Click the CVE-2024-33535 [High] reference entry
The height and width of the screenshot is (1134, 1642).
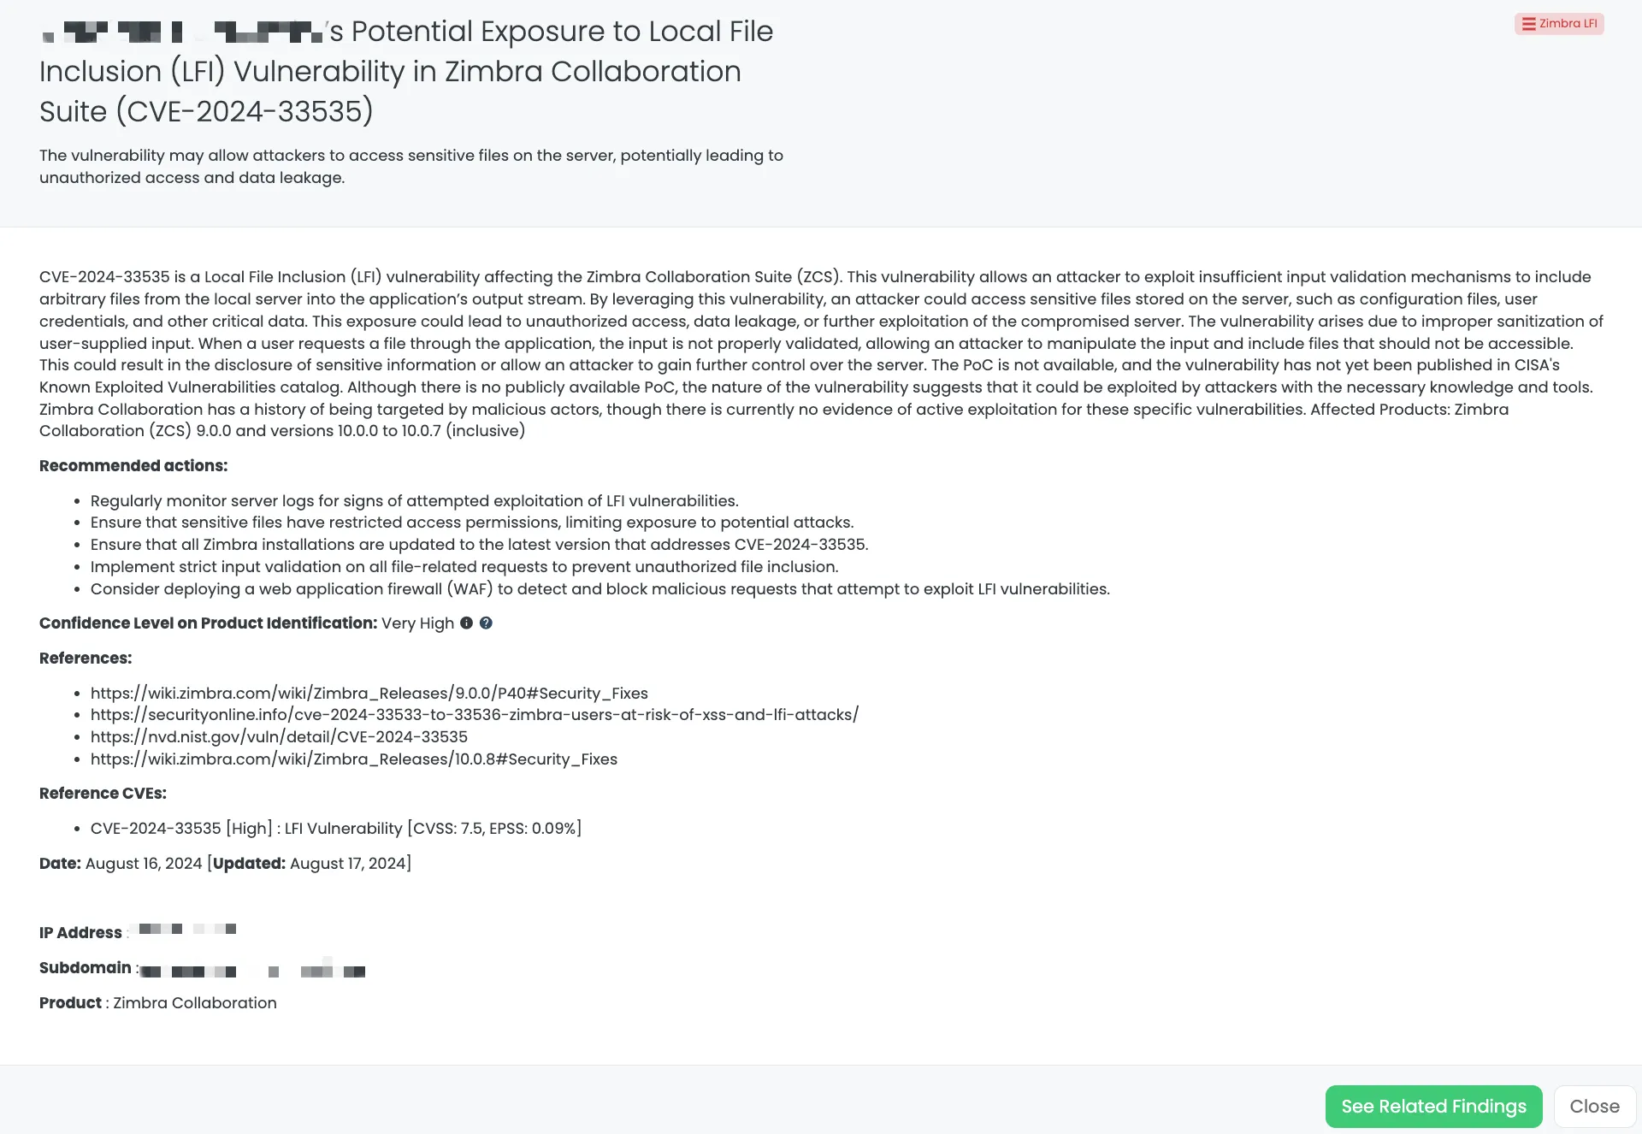pyautogui.click(x=335, y=829)
